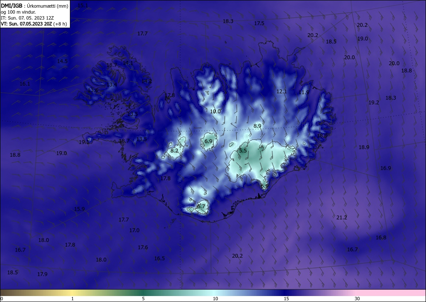Click the color scale label 1
The width and height of the screenshot is (426, 302).
click(x=72, y=299)
